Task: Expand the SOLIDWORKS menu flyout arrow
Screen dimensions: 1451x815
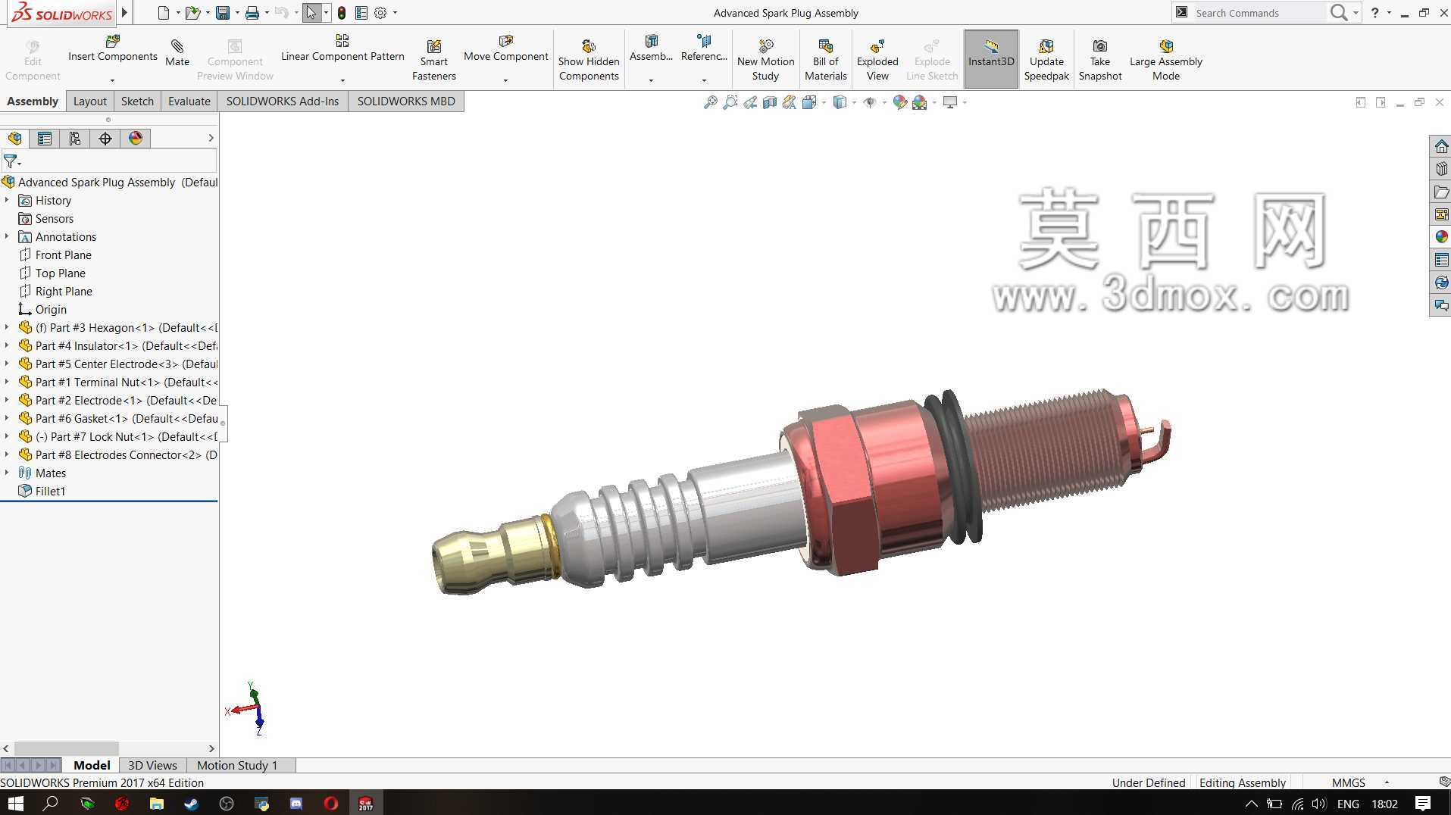Action: (125, 13)
